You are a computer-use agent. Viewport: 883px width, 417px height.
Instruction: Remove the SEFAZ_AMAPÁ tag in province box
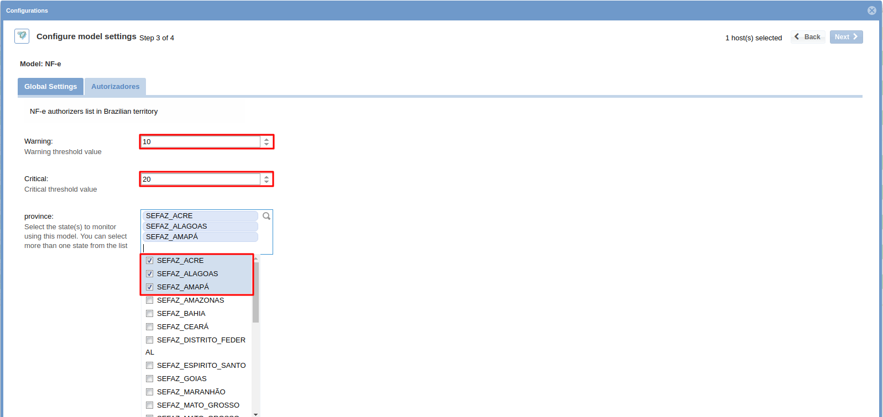click(x=200, y=237)
